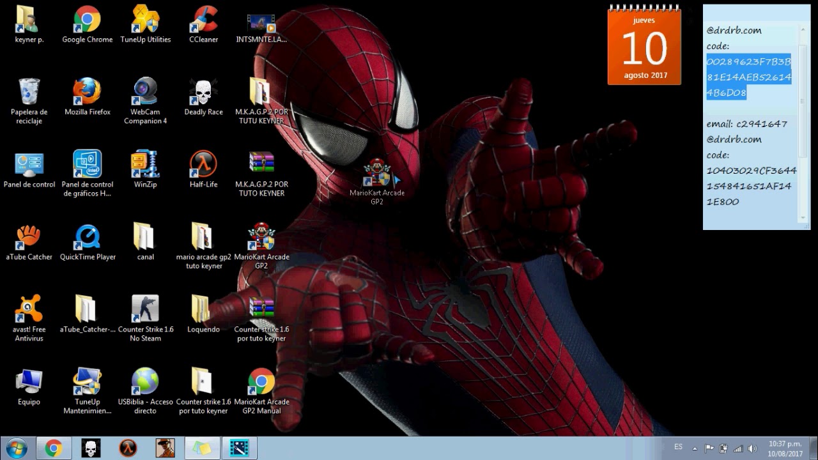This screenshot has height=460, width=818.
Task: Select the Panel de control icon
Action: coord(29,170)
